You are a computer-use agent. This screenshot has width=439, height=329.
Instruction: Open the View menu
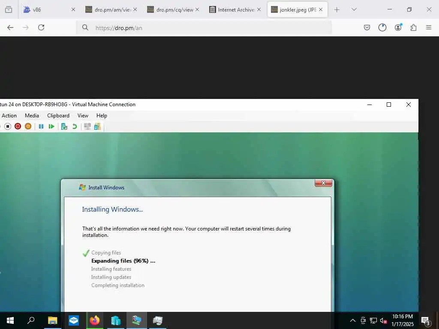click(x=83, y=116)
